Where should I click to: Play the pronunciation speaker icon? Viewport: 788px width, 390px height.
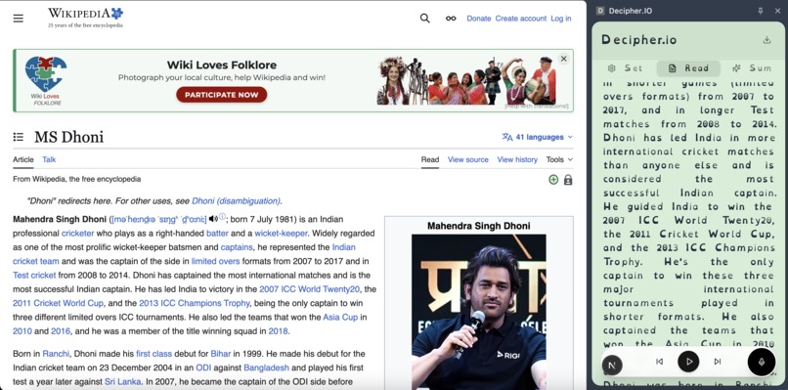(213, 219)
